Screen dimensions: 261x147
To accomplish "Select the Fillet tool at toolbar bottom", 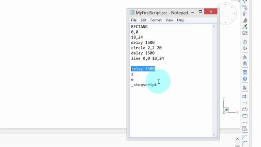I will point(245,143).
